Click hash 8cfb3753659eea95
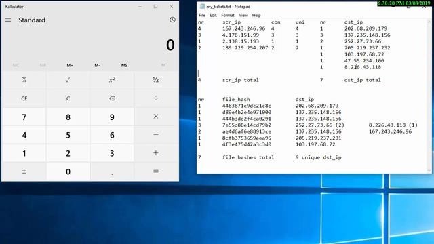This screenshot has height=244, width=434. click(246, 138)
